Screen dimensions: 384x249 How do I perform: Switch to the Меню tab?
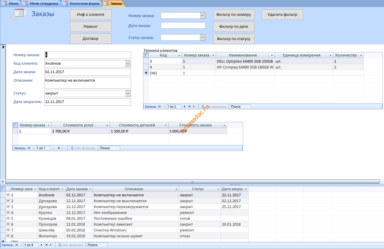(x=11, y=4)
